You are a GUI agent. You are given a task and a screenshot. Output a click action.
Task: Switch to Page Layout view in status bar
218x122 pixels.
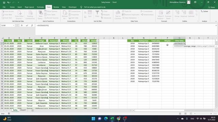coord(185,114)
